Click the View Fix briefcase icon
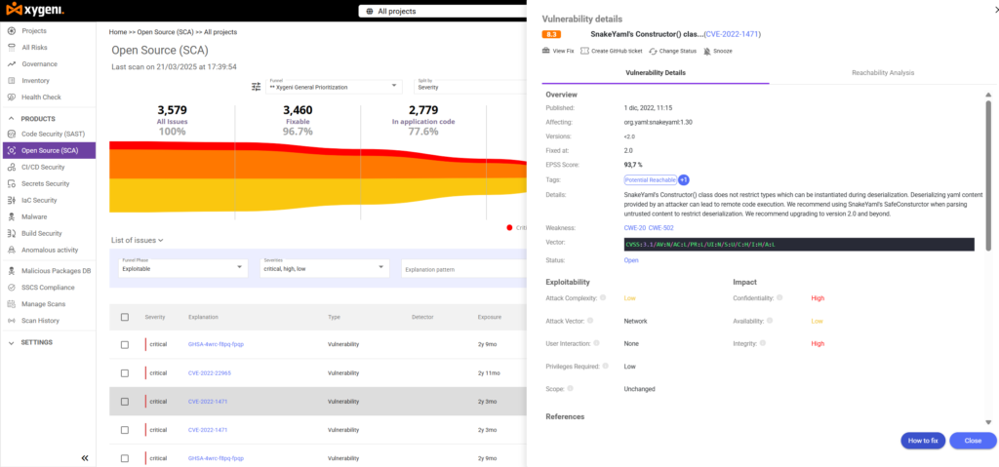Viewport: 999px width, 467px height. [x=546, y=51]
